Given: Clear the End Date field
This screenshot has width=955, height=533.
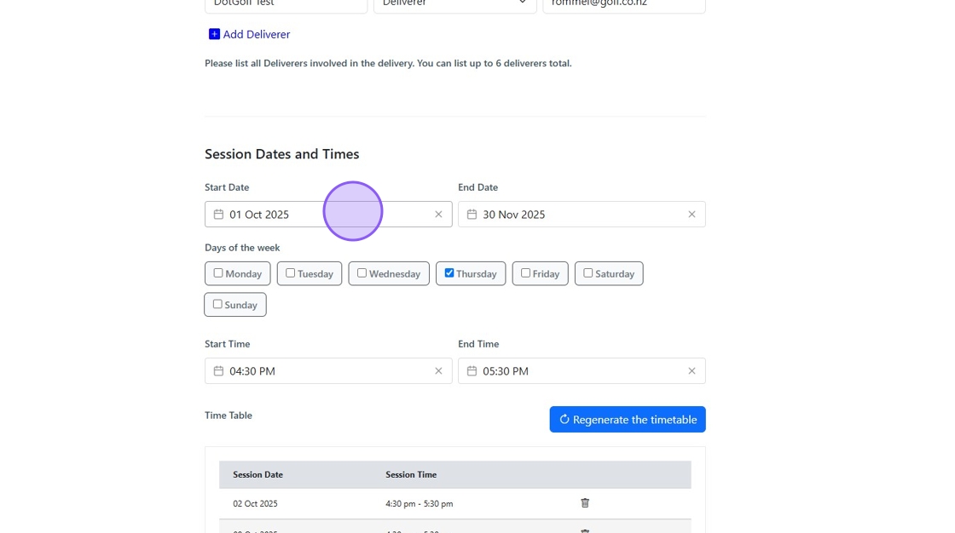Looking at the screenshot, I should pos(692,215).
